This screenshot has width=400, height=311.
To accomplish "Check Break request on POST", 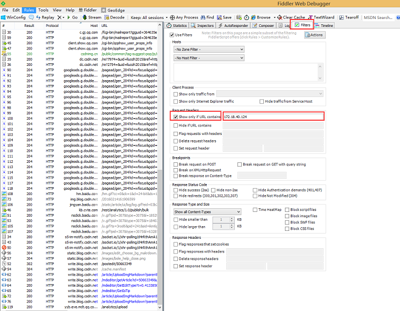I will point(176,164).
